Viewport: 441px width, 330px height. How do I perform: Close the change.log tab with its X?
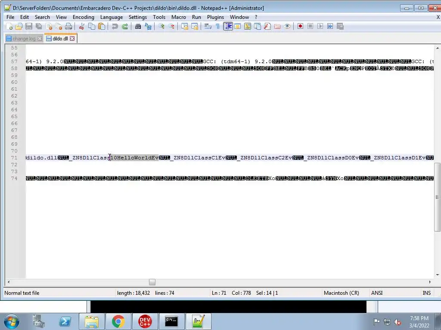[x=40, y=39]
